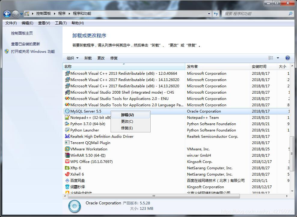The image size is (297, 217).
Task: Click the vertical scrollbar up arrow
Action: (x=292, y=66)
